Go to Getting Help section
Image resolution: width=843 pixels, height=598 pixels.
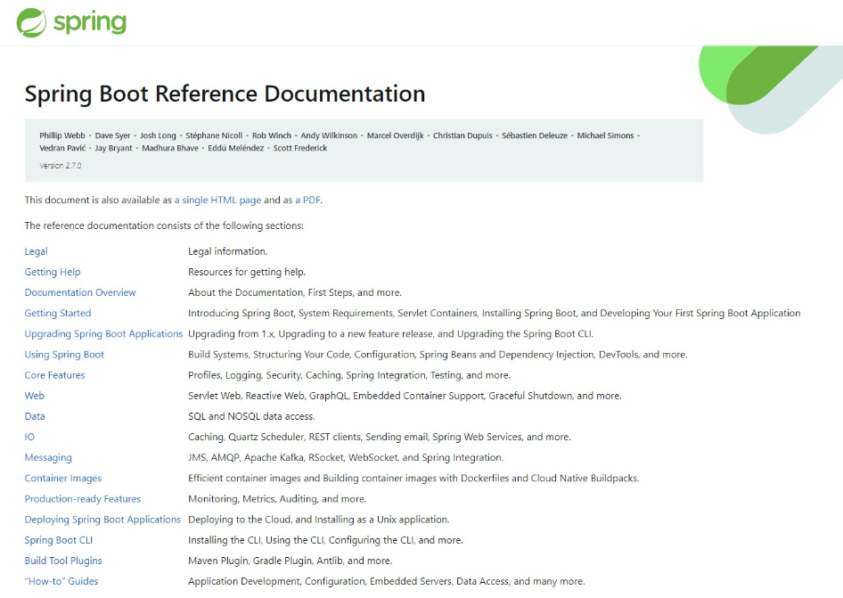point(53,272)
